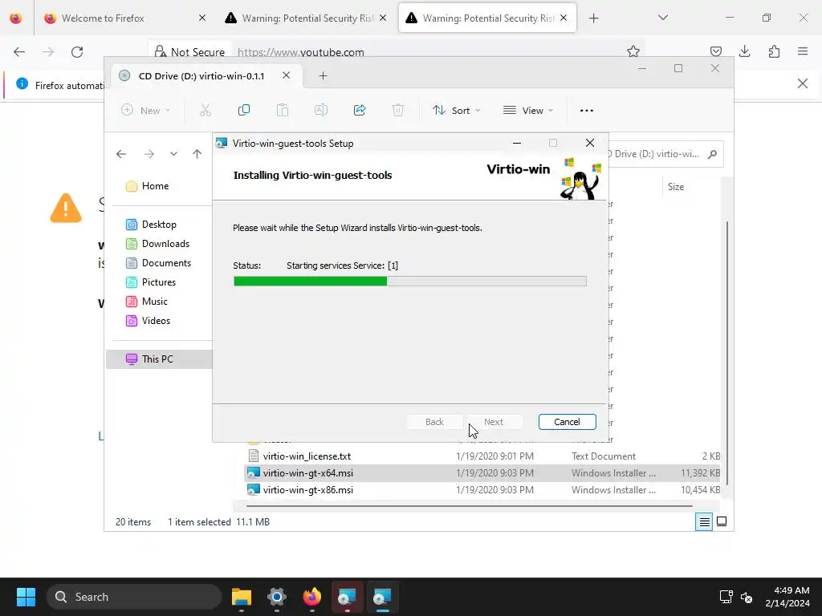Select This PC in Explorer sidebar

pyautogui.click(x=159, y=359)
